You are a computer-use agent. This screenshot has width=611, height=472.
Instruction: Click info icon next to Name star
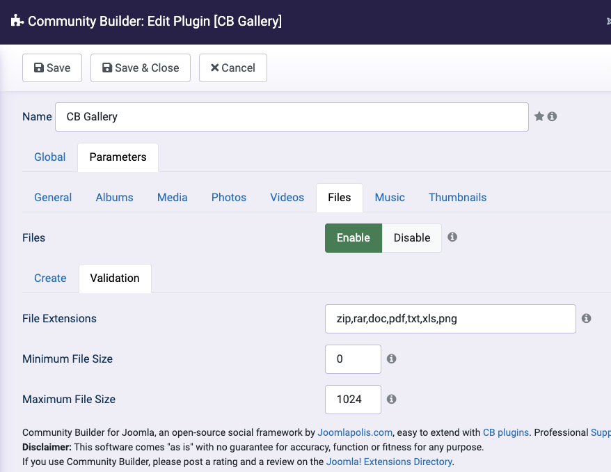coord(552,116)
